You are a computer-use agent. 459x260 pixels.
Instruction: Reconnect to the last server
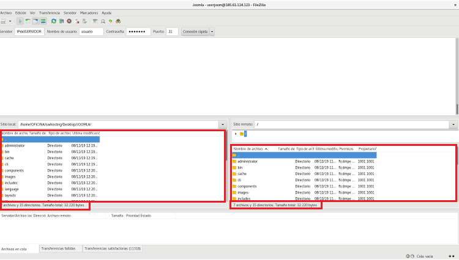[x=84, y=21]
